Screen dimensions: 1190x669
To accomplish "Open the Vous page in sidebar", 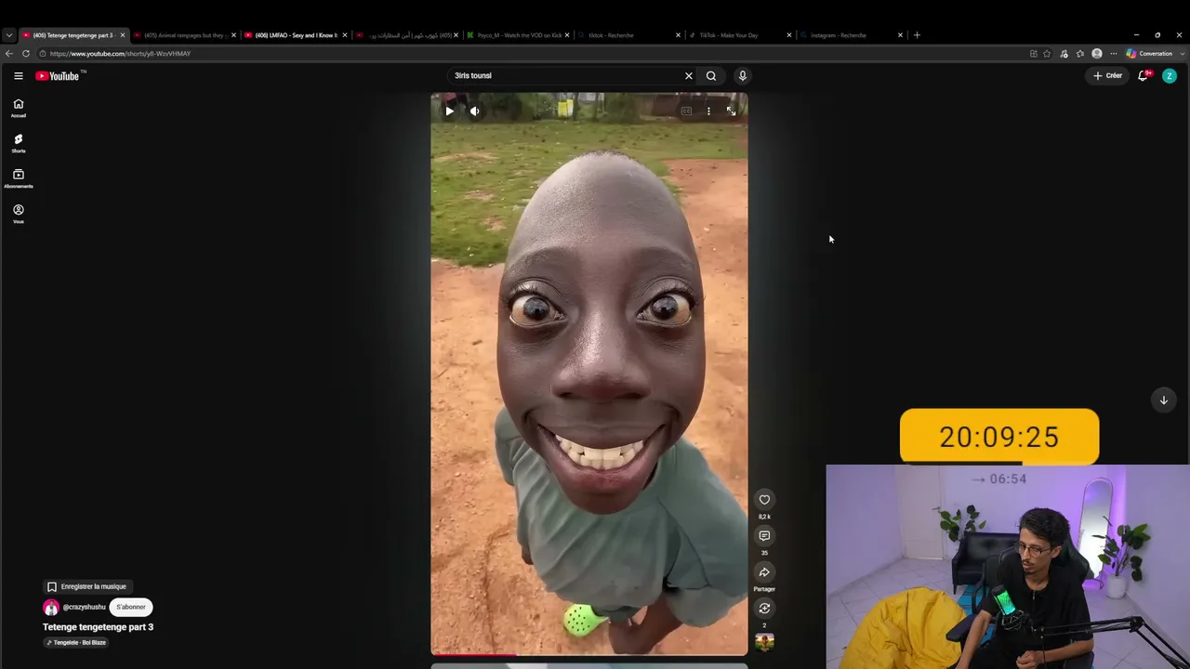I will [x=19, y=214].
